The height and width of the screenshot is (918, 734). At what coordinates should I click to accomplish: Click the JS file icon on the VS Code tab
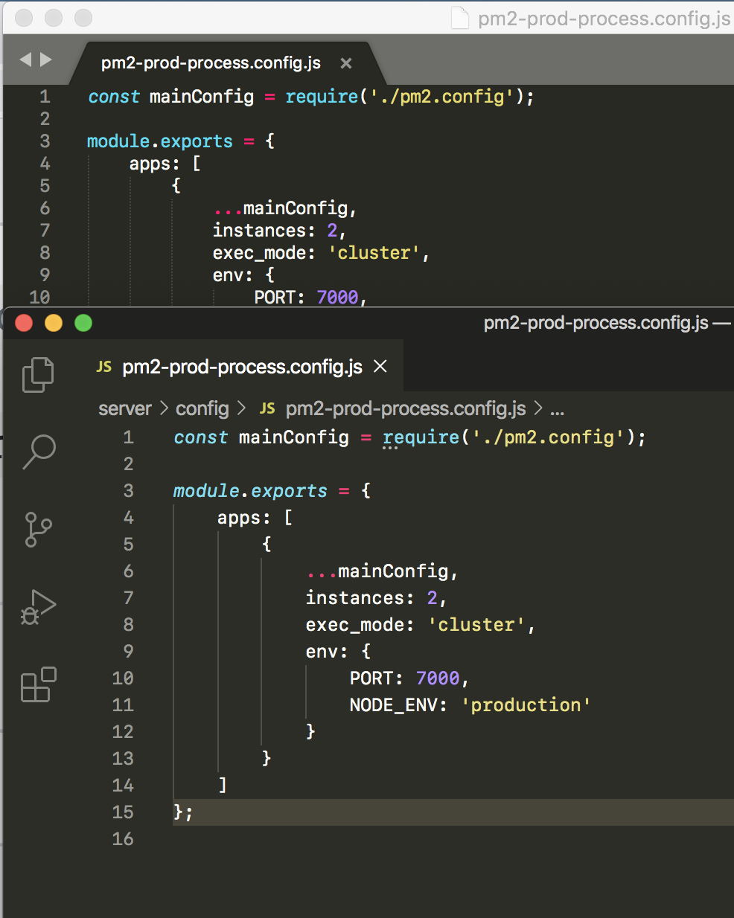click(x=104, y=366)
